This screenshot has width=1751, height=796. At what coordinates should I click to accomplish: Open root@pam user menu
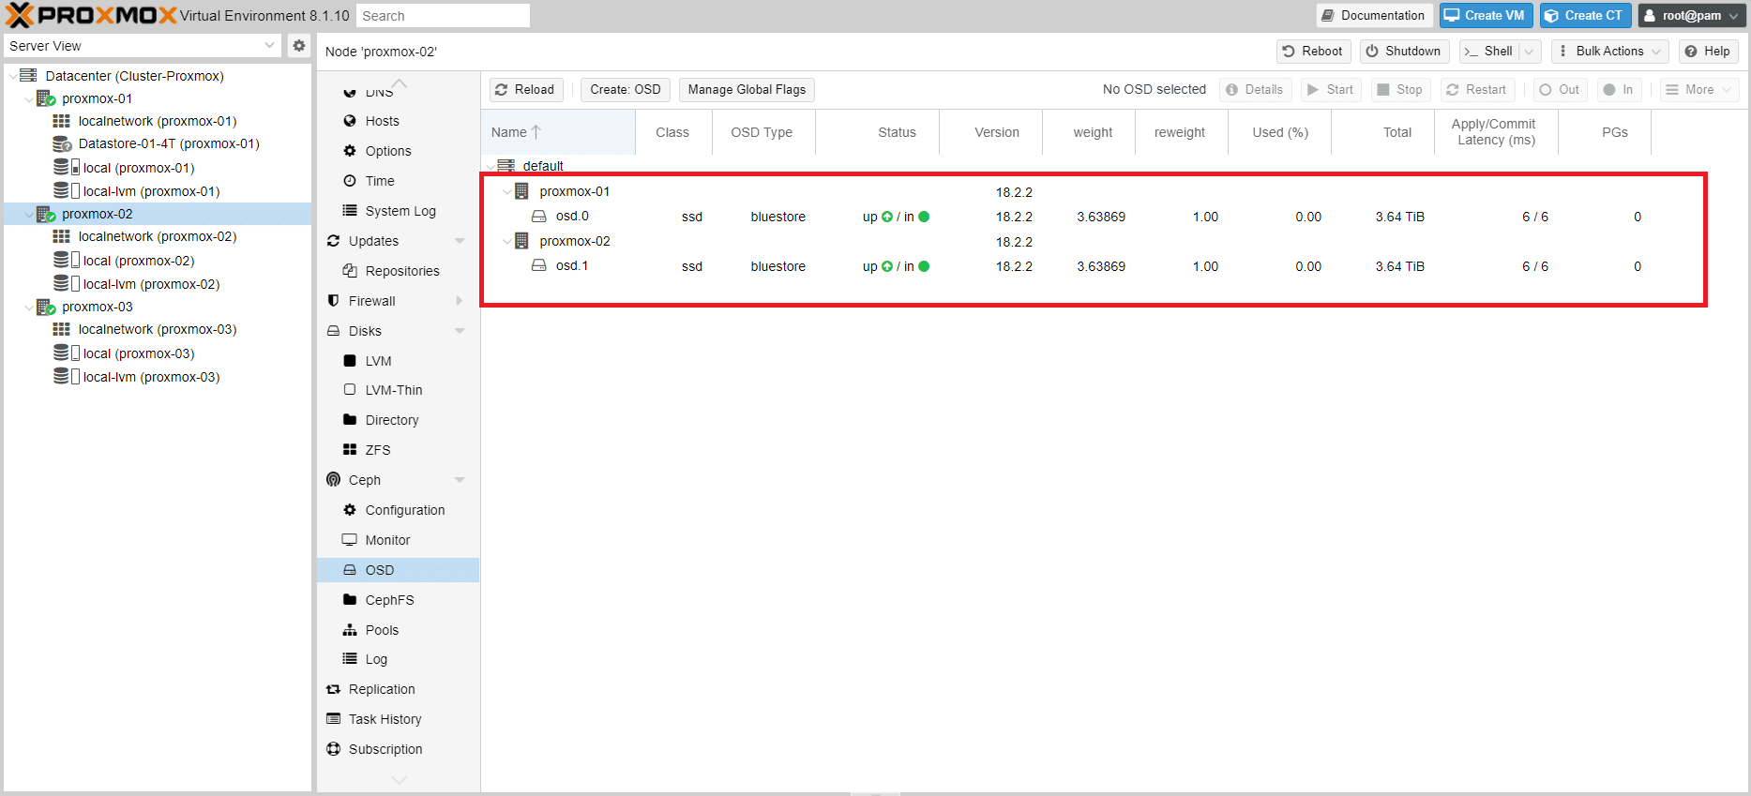(1692, 15)
